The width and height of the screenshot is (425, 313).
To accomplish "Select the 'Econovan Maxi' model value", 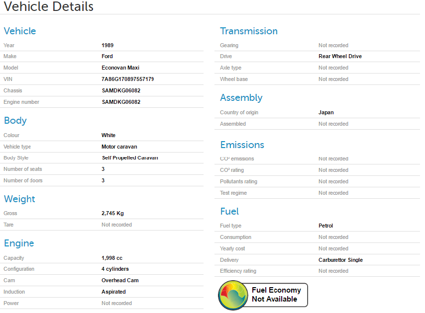I will (120, 68).
